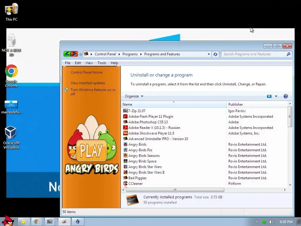Click Piriform publisher cell
The height and width of the screenshot is (226, 301).
tap(235, 183)
